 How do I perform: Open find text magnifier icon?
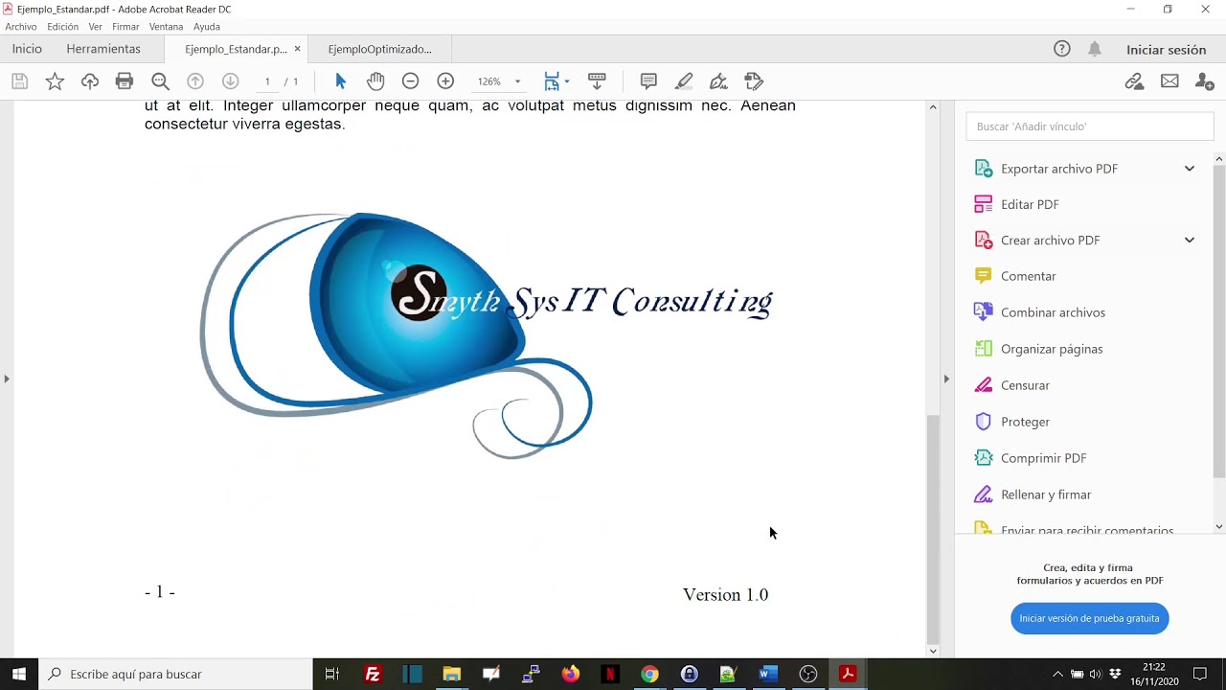[x=160, y=81]
